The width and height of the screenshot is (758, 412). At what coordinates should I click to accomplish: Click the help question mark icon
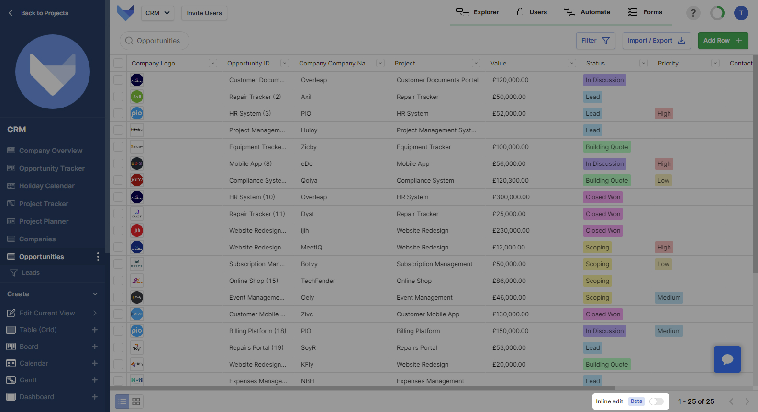coord(693,13)
